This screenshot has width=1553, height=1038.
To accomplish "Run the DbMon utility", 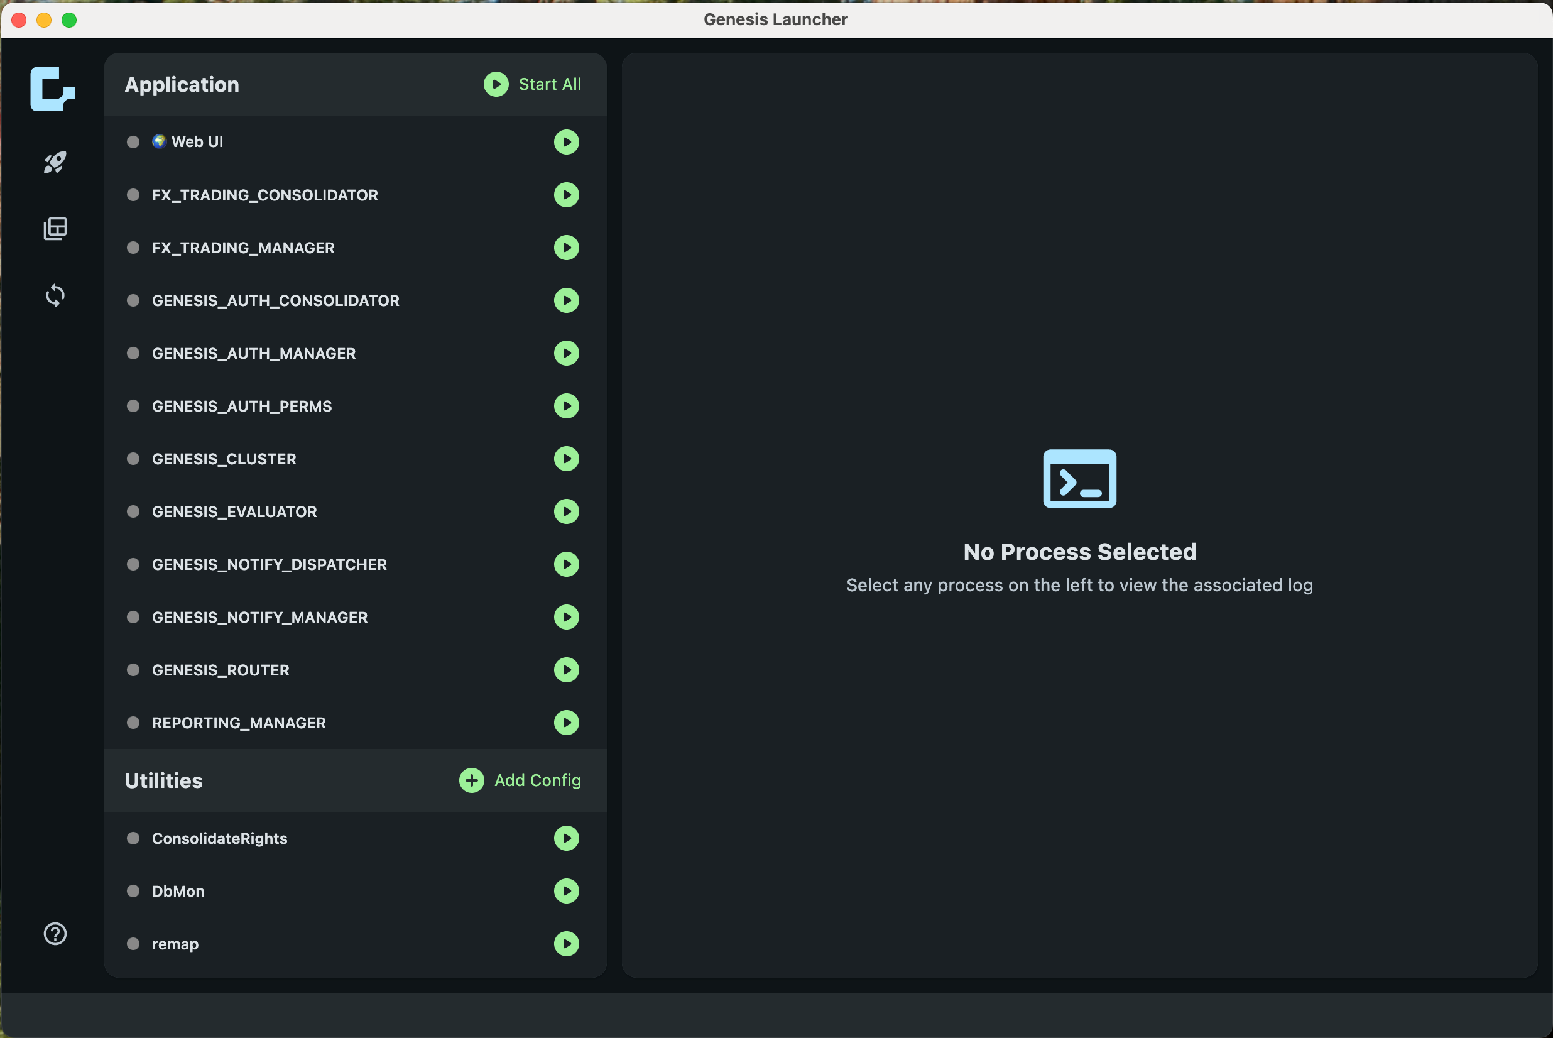I will click(567, 891).
